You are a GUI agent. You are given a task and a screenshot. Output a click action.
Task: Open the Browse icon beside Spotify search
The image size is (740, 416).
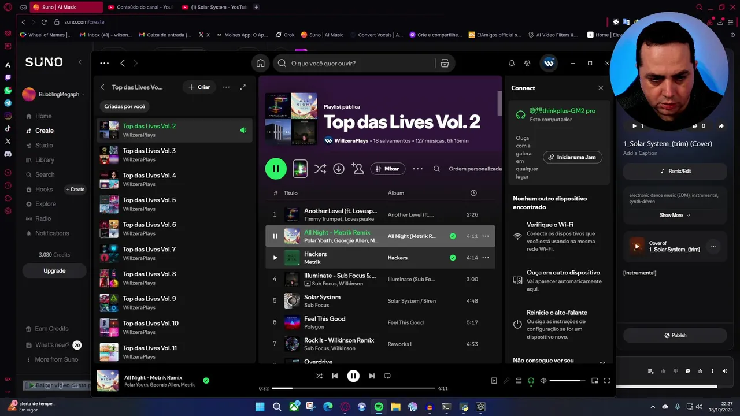coord(445,63)
